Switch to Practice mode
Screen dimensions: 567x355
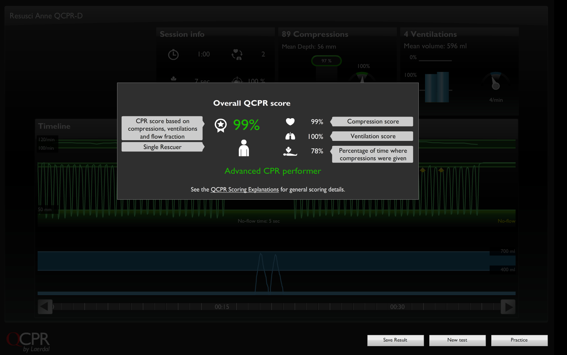519,340
